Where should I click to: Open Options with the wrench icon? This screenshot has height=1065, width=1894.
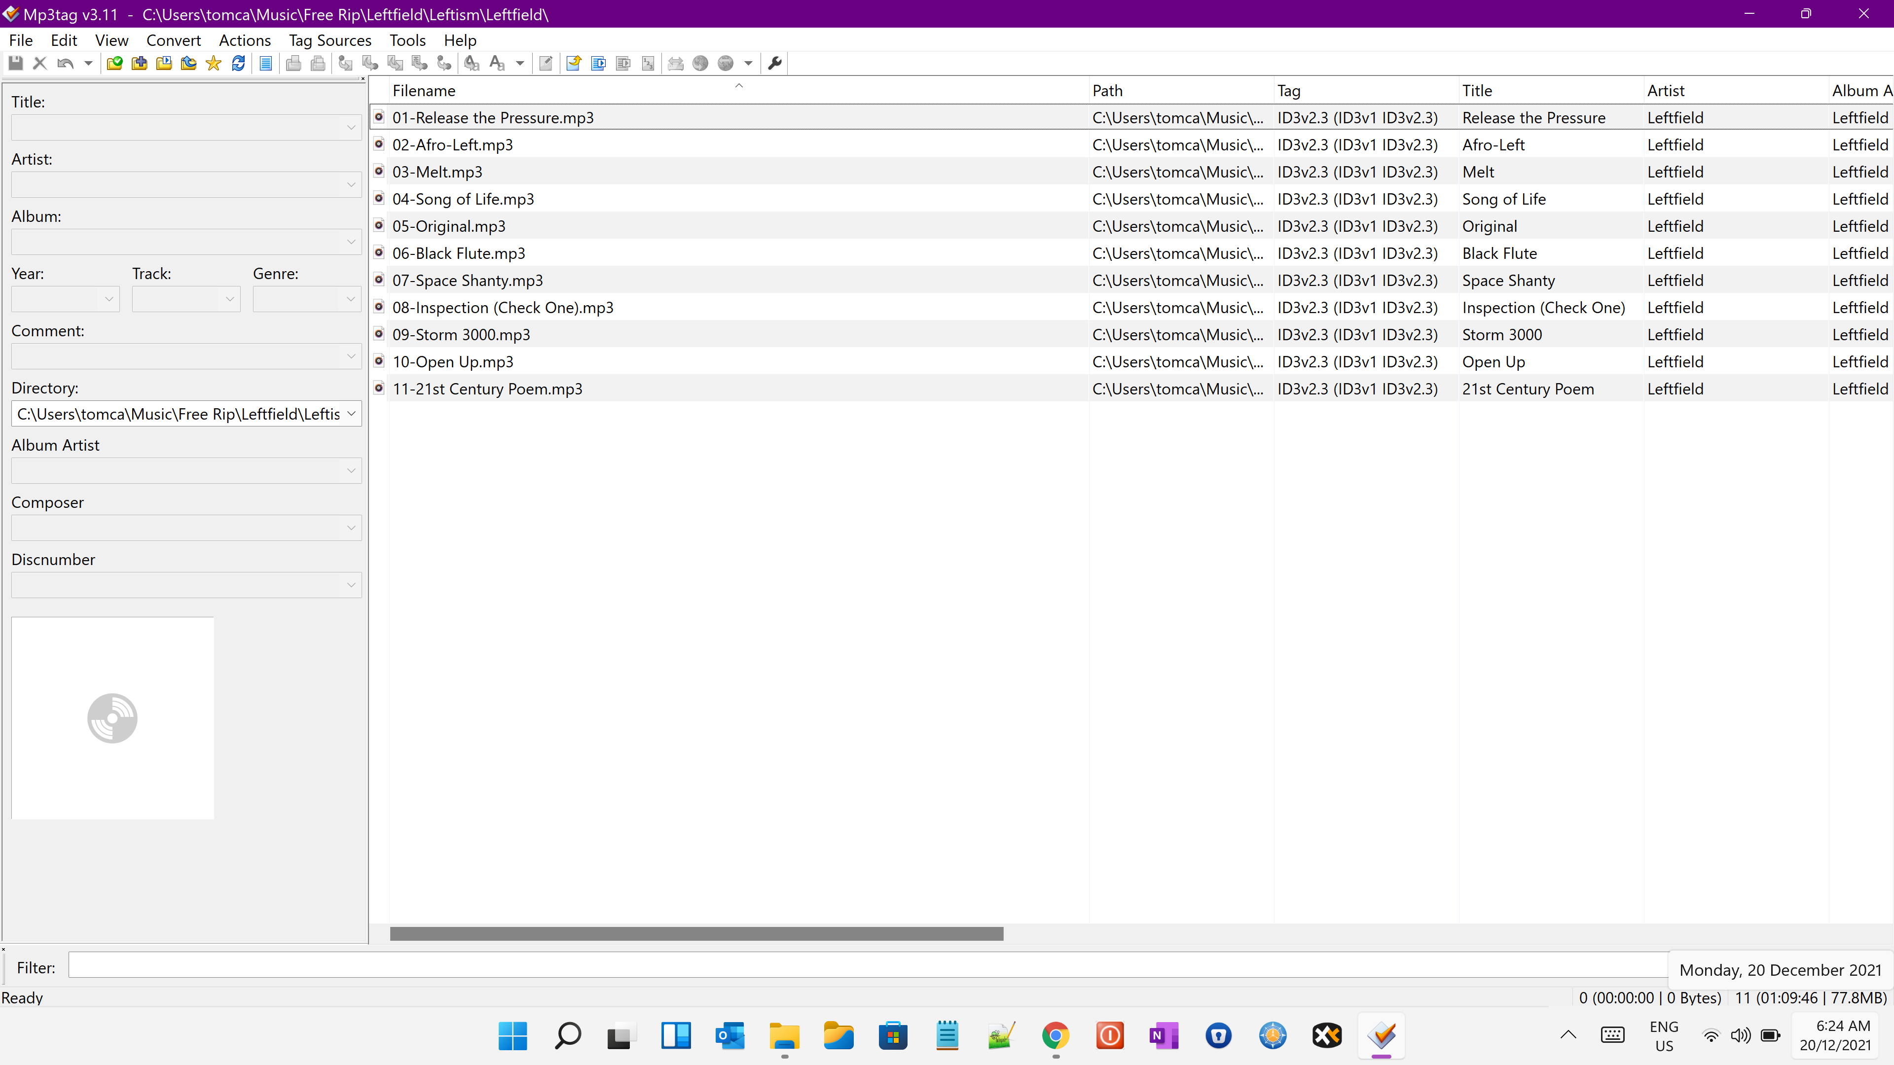(x=774, y=63)
